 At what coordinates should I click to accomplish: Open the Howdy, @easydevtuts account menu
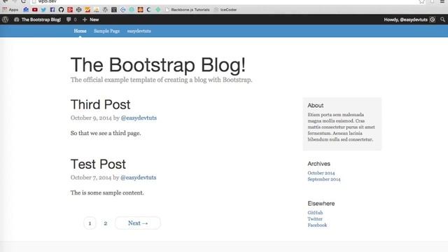(409, 20)
